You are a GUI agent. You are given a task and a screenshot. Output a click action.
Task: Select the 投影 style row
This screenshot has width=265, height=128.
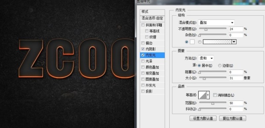[152, 91]
